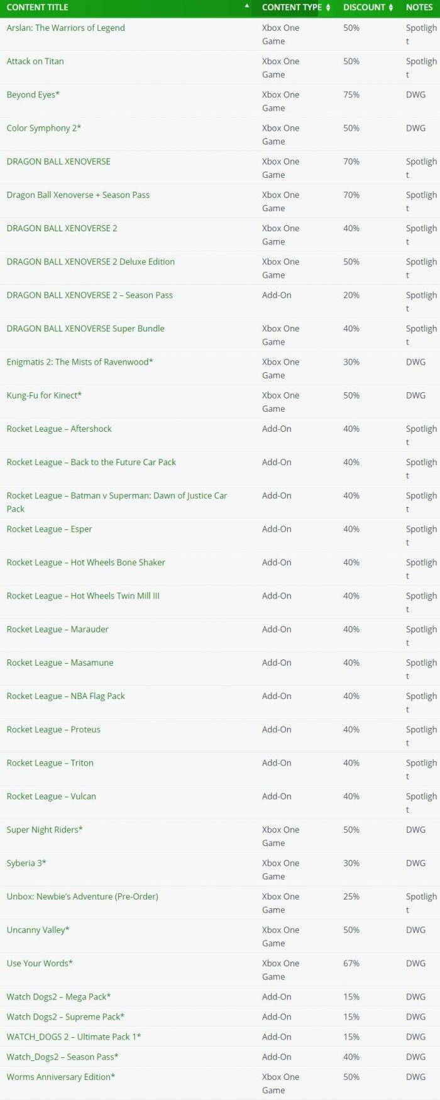Open Arslan: The Warriors of Legend link
440x1100 pixels.
tap(65, 28)
